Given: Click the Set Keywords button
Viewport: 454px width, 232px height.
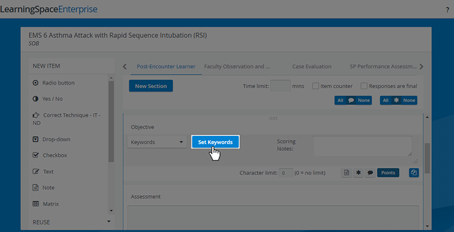Looking at the screenshot, I should (x=215, y=142).
